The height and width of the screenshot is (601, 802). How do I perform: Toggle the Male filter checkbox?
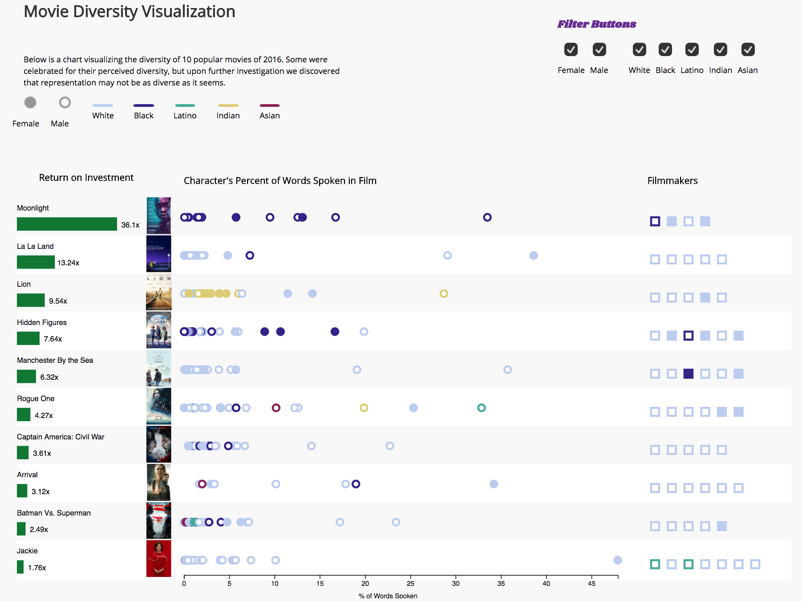tap(599, 49)
